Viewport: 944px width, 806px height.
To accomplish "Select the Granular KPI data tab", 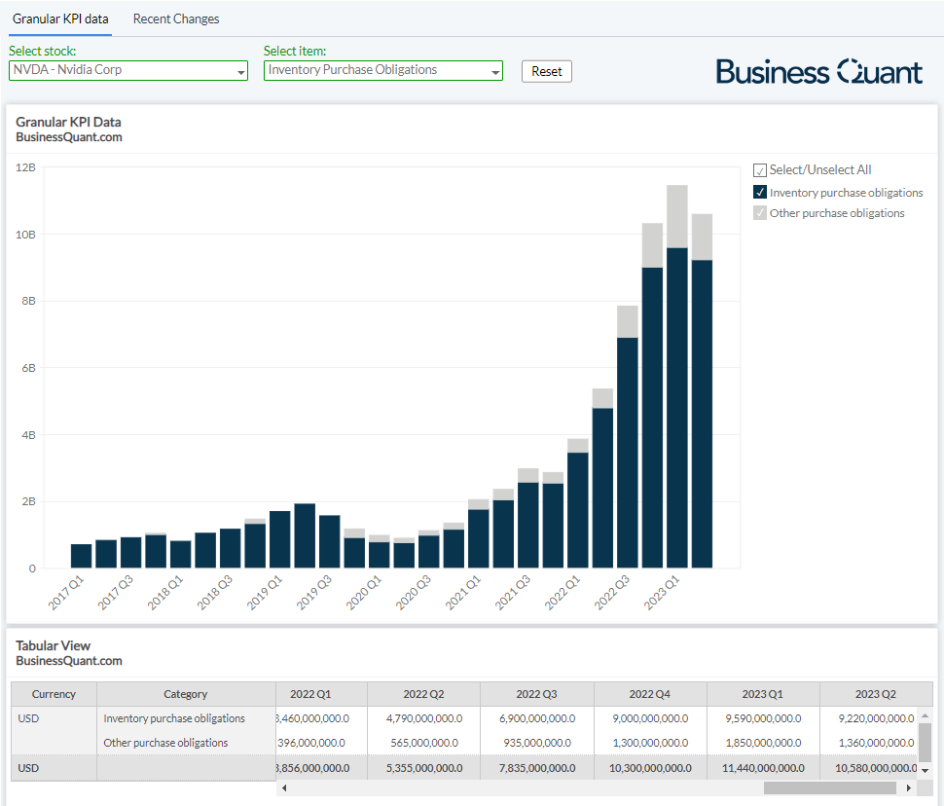I will (60, 18).
